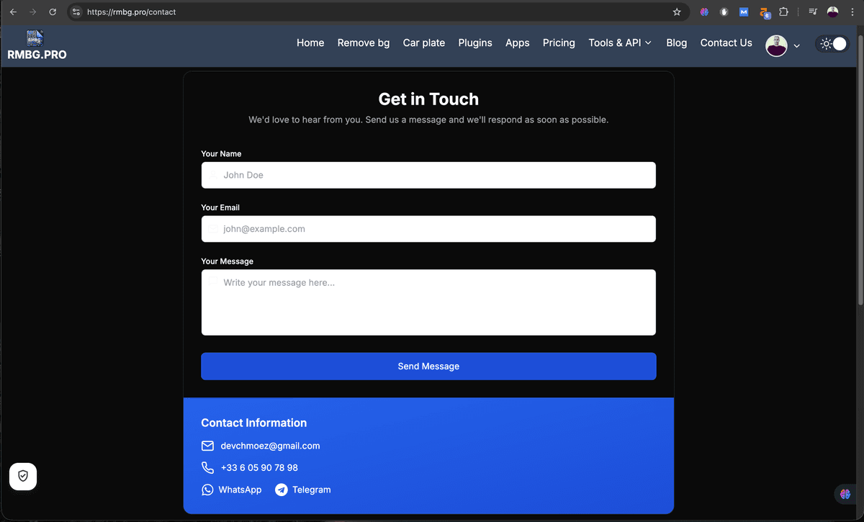
Task: Open WhatsApp using its circular icon
Action: [x=206, y=490]
